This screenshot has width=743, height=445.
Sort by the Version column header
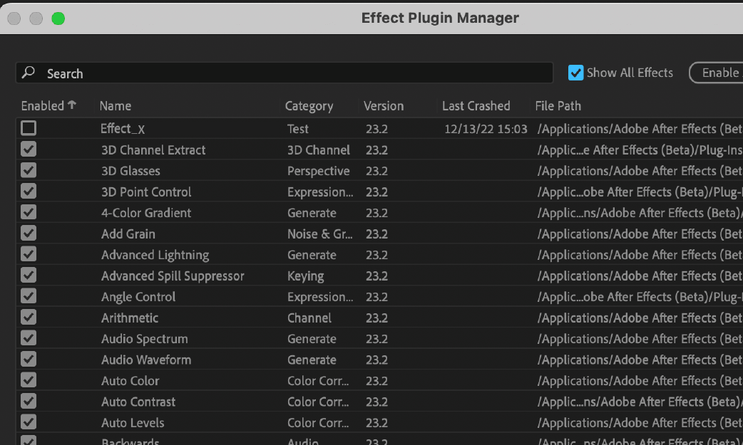tap(384, 106)
